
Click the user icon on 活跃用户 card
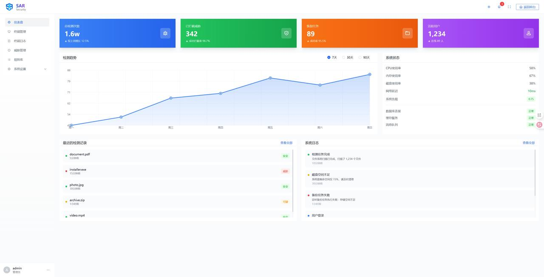529,33
